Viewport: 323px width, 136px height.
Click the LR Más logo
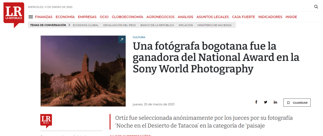click(46, 121)
